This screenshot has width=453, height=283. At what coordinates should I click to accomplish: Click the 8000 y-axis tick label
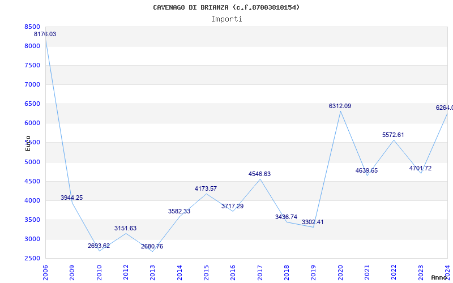[32, 46]
